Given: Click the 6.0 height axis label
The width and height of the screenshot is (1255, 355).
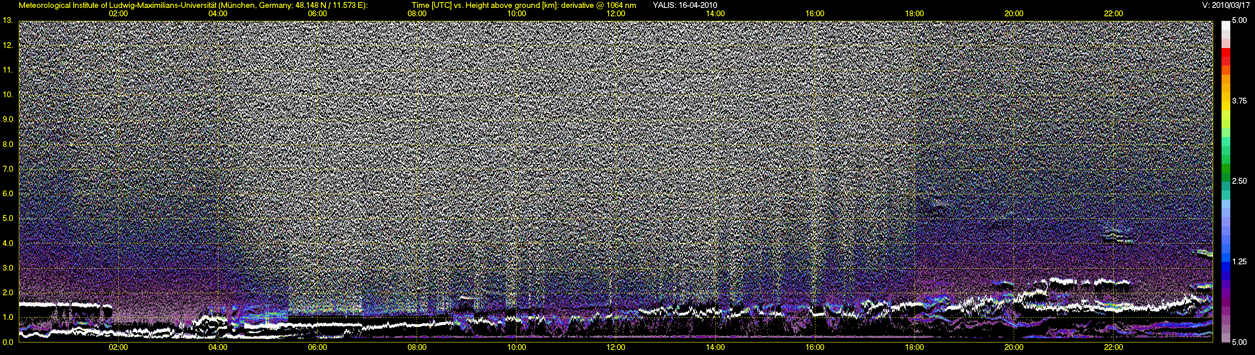Looking at the screenshot, I should tap(7, 193).
